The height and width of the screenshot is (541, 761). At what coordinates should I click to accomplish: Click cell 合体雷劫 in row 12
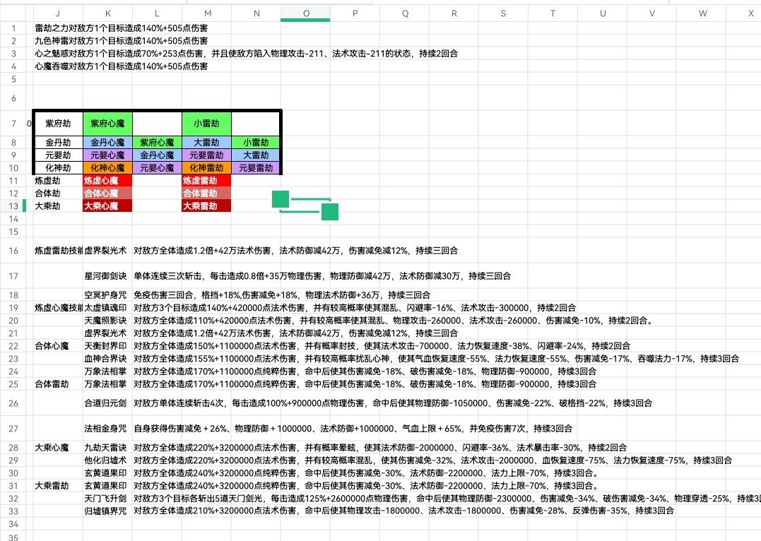(207, 193)
